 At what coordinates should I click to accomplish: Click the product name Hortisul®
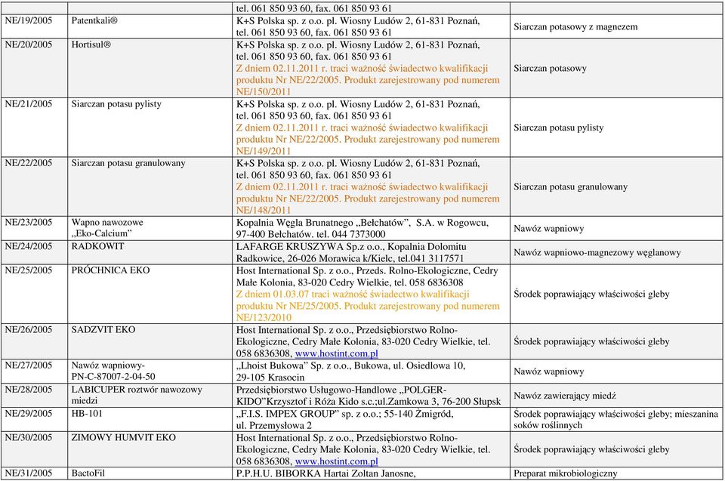tap(91, 45)
